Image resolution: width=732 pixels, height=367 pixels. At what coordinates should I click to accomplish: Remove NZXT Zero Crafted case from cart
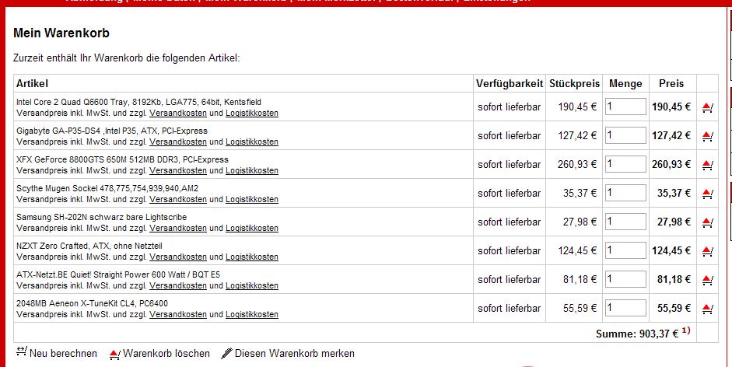pyautogui.click(x=707, y=251)
